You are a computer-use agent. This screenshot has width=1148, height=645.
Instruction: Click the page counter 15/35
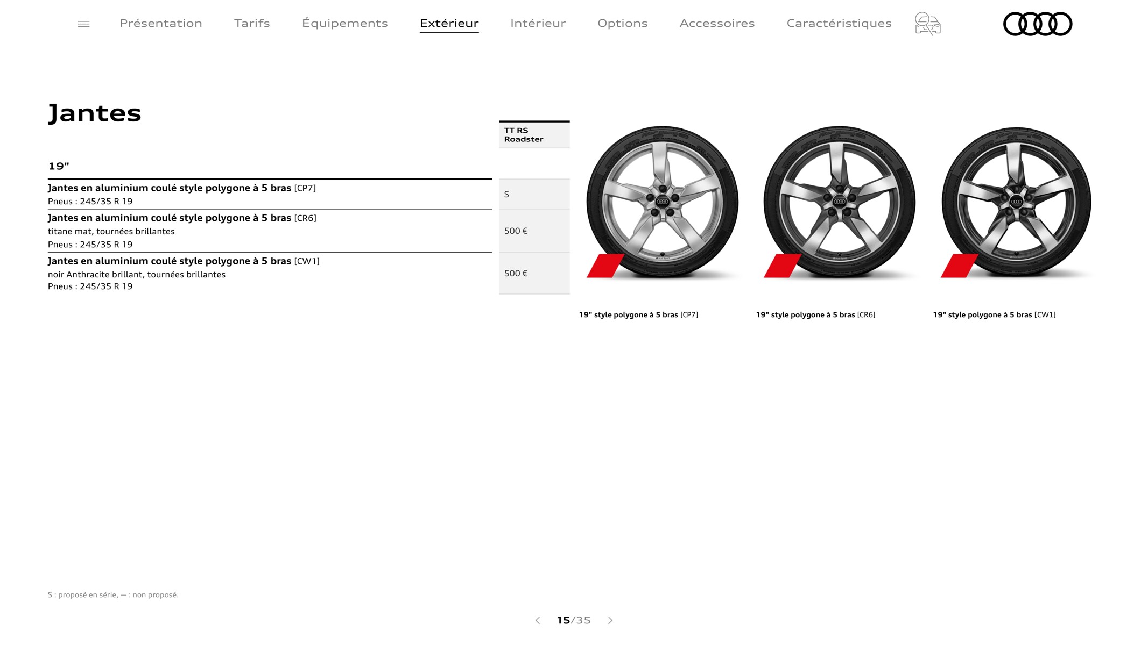[x=574, y=620]
